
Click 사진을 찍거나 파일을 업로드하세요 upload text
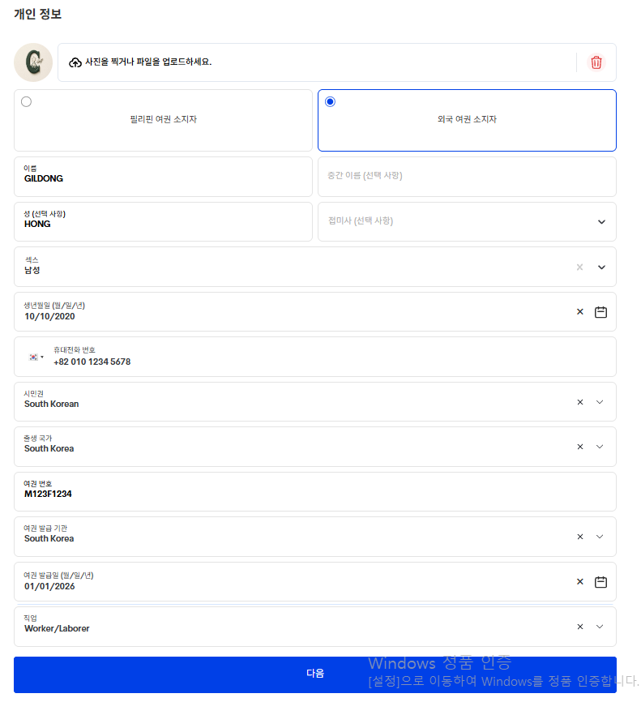coord(148,62)
